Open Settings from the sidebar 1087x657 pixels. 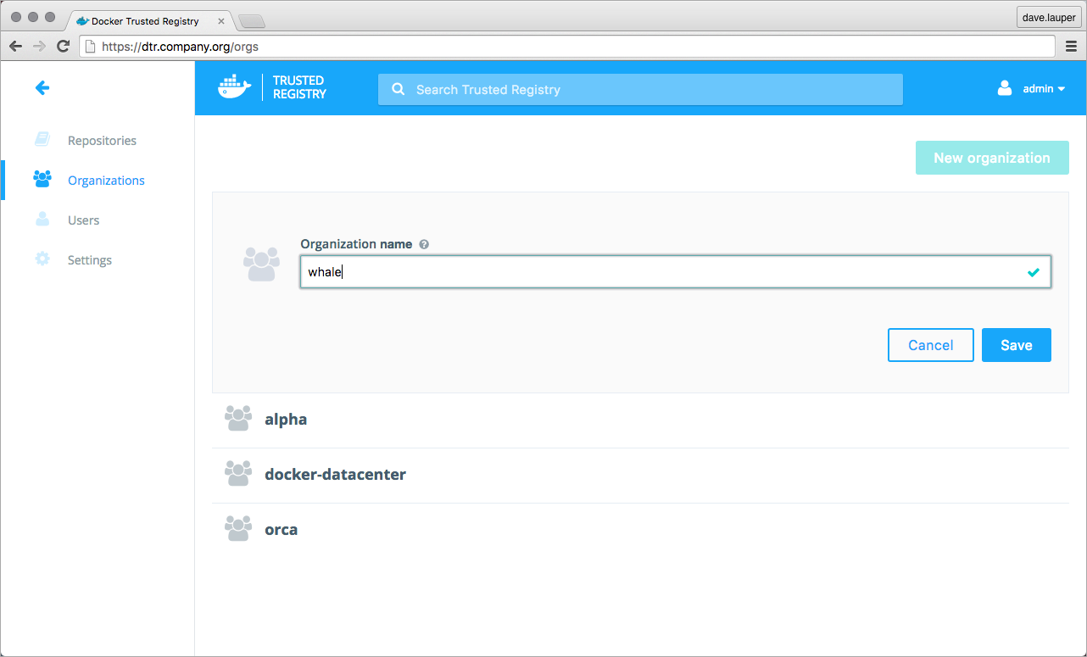tap(90, 260)
